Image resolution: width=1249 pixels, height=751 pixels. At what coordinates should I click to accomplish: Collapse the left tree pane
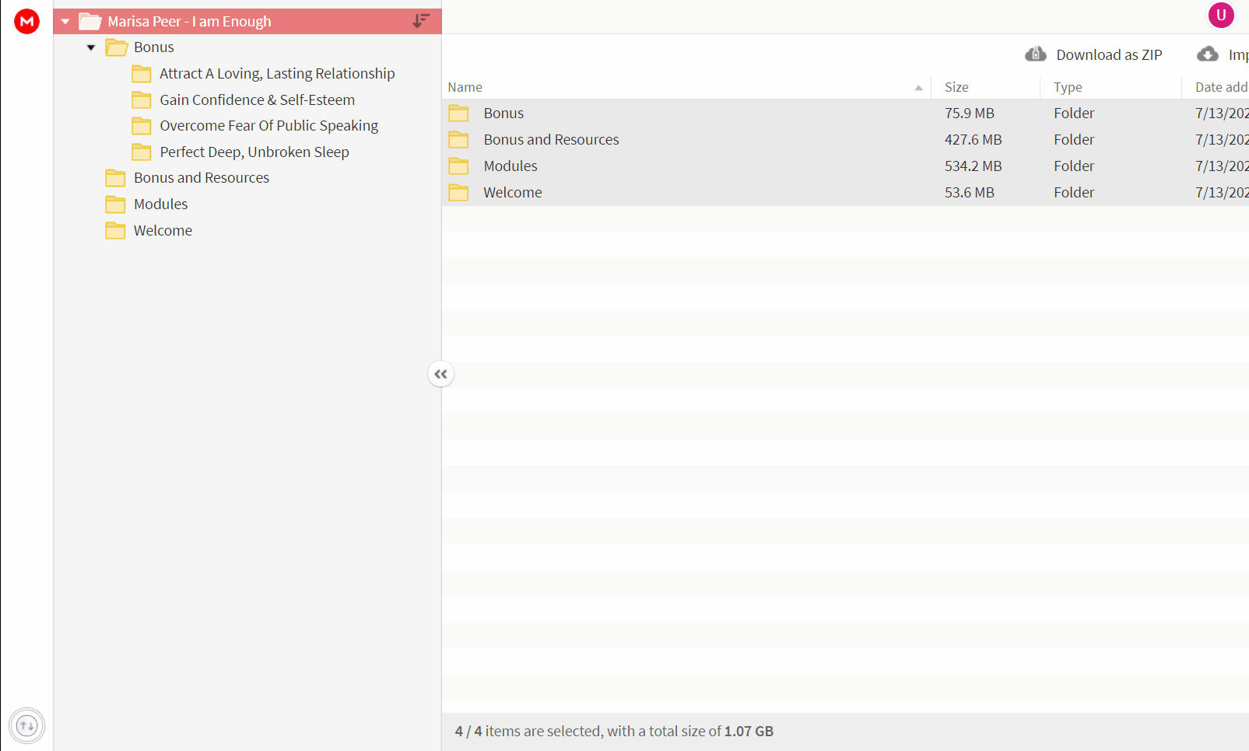(x=440, y=374)
